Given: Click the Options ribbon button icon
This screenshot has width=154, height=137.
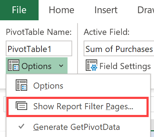Looking at the screenshot, I should coord(14,65).
